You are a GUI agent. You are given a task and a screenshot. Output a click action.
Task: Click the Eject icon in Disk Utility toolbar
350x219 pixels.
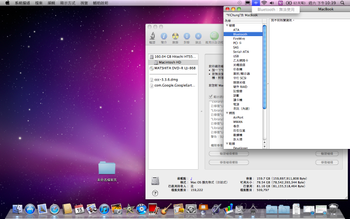pyautogui.click(x=198, y=36)
